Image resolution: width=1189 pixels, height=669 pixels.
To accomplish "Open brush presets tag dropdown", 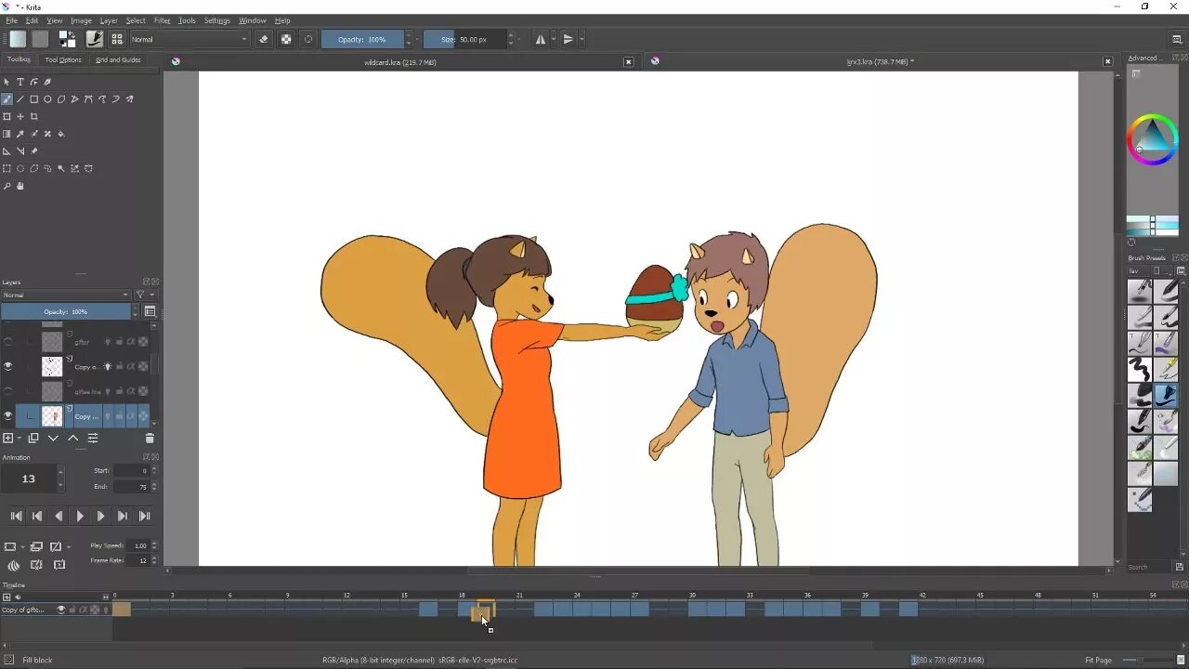I will coord(1139,270).
